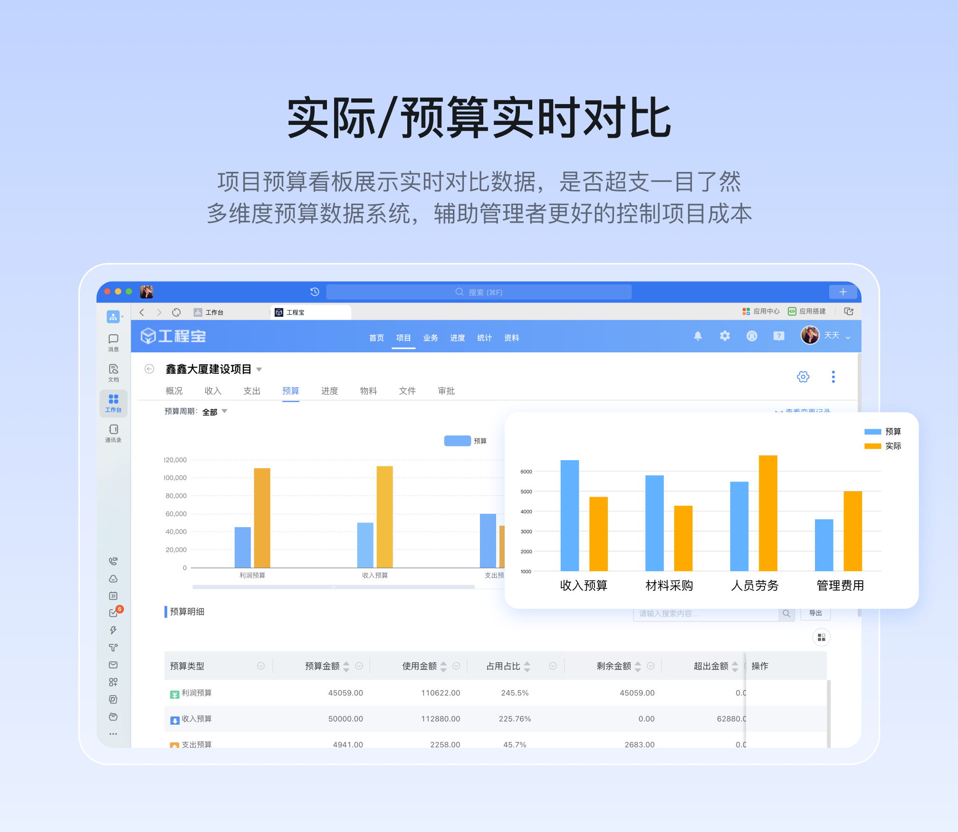Click the notification bell in the header
Screen dimensions: 958x832
click(698, 336)
